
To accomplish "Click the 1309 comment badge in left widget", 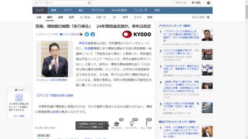I will coord(19,90).
